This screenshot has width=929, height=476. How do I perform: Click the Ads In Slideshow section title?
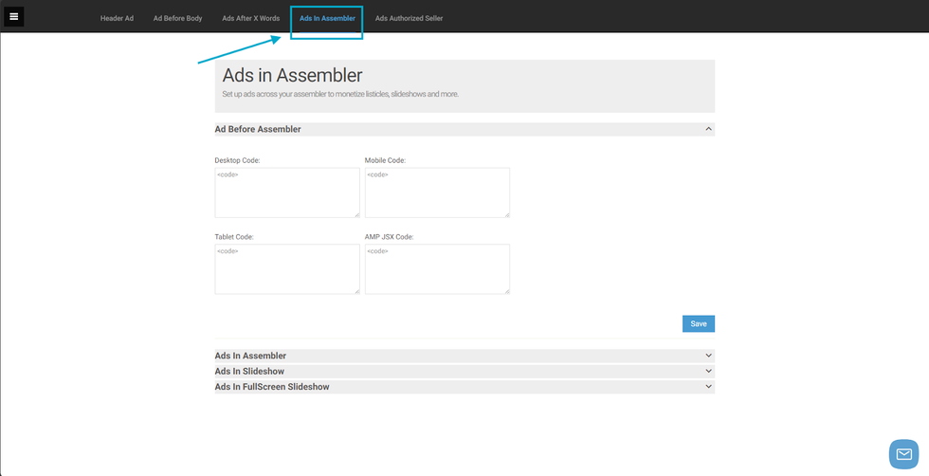tap(249, 371)
